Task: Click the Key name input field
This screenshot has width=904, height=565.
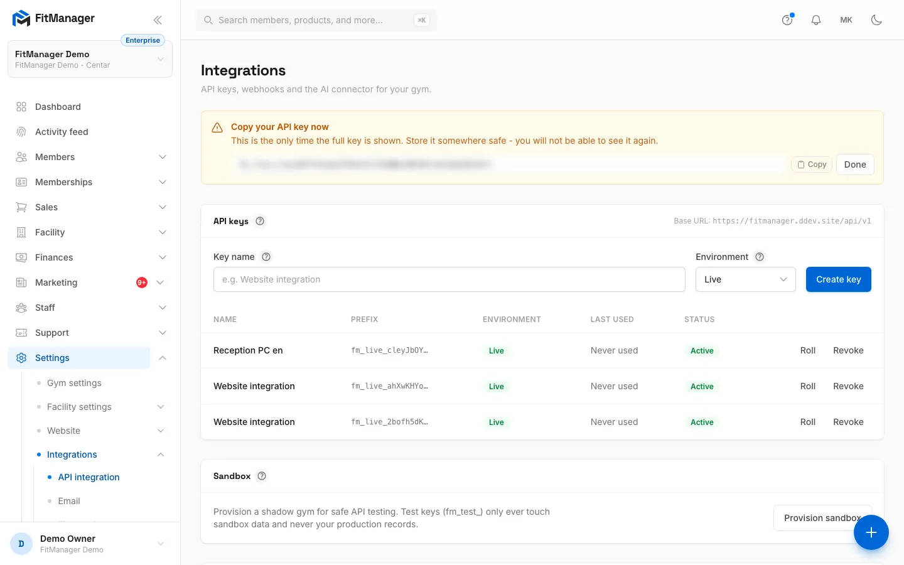Action: [449, 279]
